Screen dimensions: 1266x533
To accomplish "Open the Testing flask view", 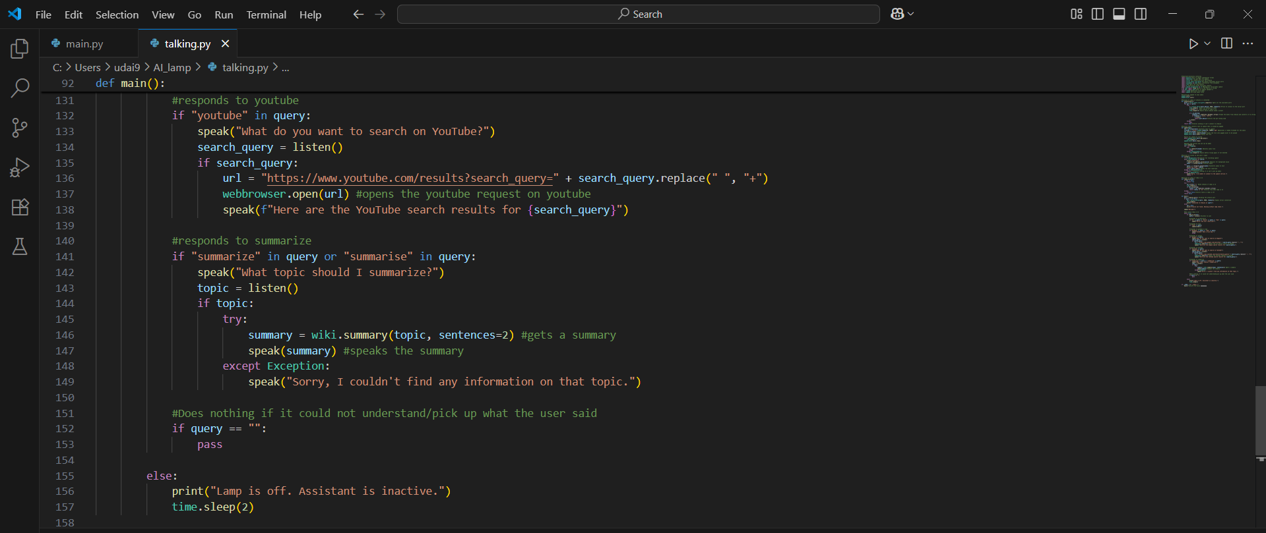I will 20,246.
